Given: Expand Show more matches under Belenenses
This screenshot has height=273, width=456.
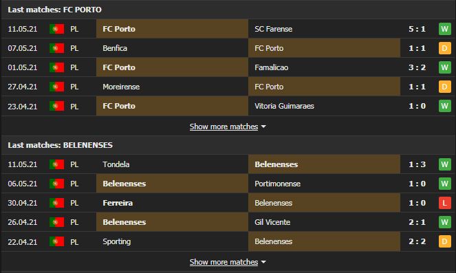Looking at the screenshot, I should pyautogui.click(x=224, y=262).
